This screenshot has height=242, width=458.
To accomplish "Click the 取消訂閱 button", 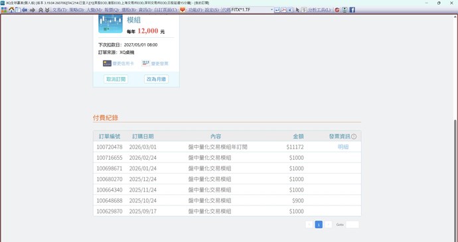I will point(116,79).
